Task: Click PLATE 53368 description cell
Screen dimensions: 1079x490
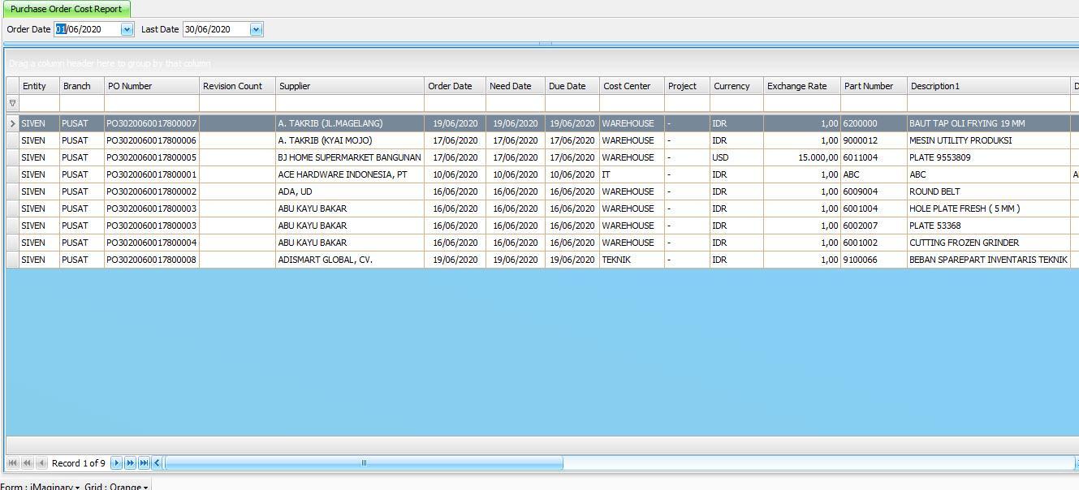Action: 989,226
